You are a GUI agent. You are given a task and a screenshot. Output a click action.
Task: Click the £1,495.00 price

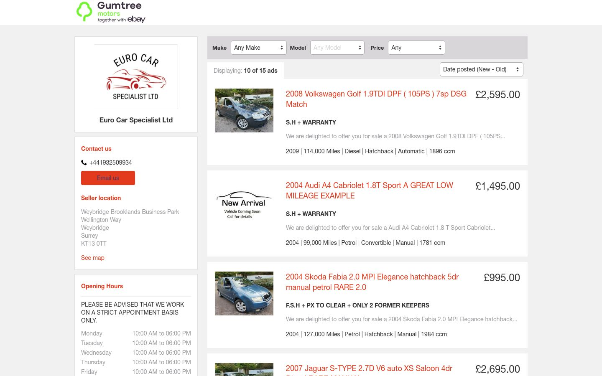(x=497, y=186)
